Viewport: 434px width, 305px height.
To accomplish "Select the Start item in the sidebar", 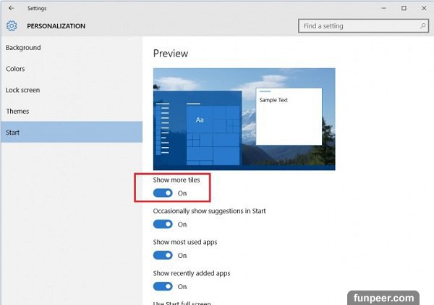I will pos(13,133).
